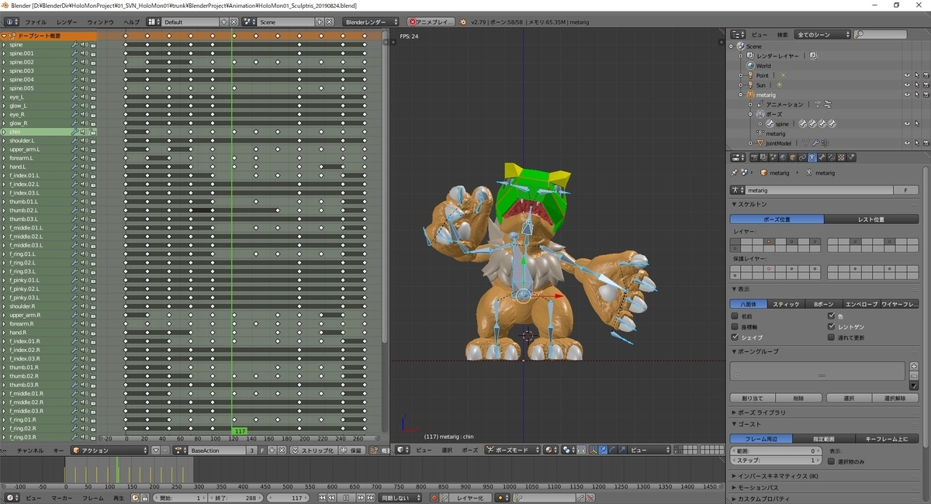Click the ステップ ghost step slider
Image resolution: width=931 pixels, height=504 pixels.
[776, 461]
